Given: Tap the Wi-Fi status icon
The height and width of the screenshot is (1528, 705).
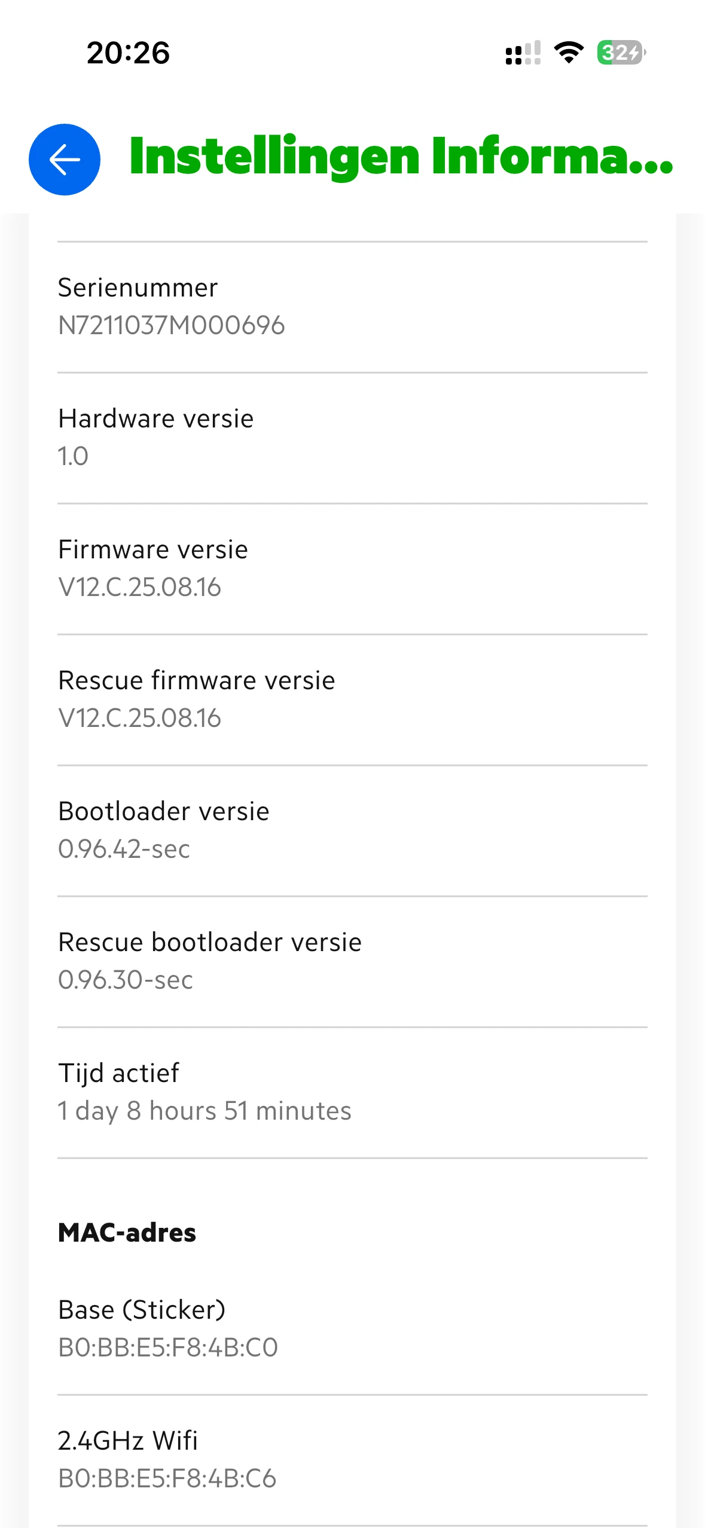Looking at the screenshot, I should pyautogui.click(x=569, y=53).
